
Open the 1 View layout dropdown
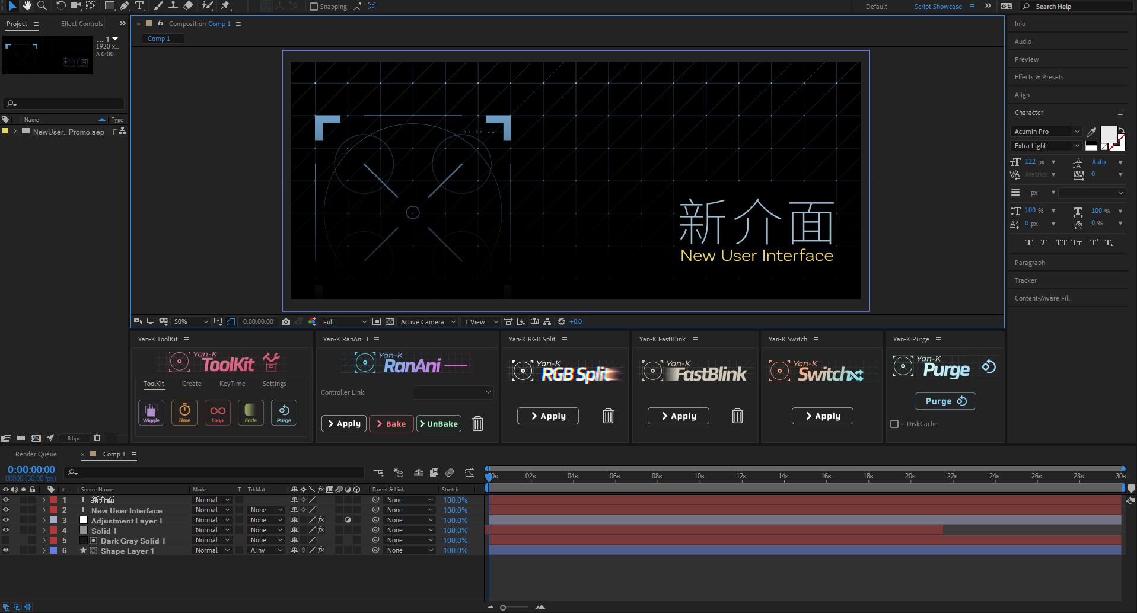click(480, 321)
